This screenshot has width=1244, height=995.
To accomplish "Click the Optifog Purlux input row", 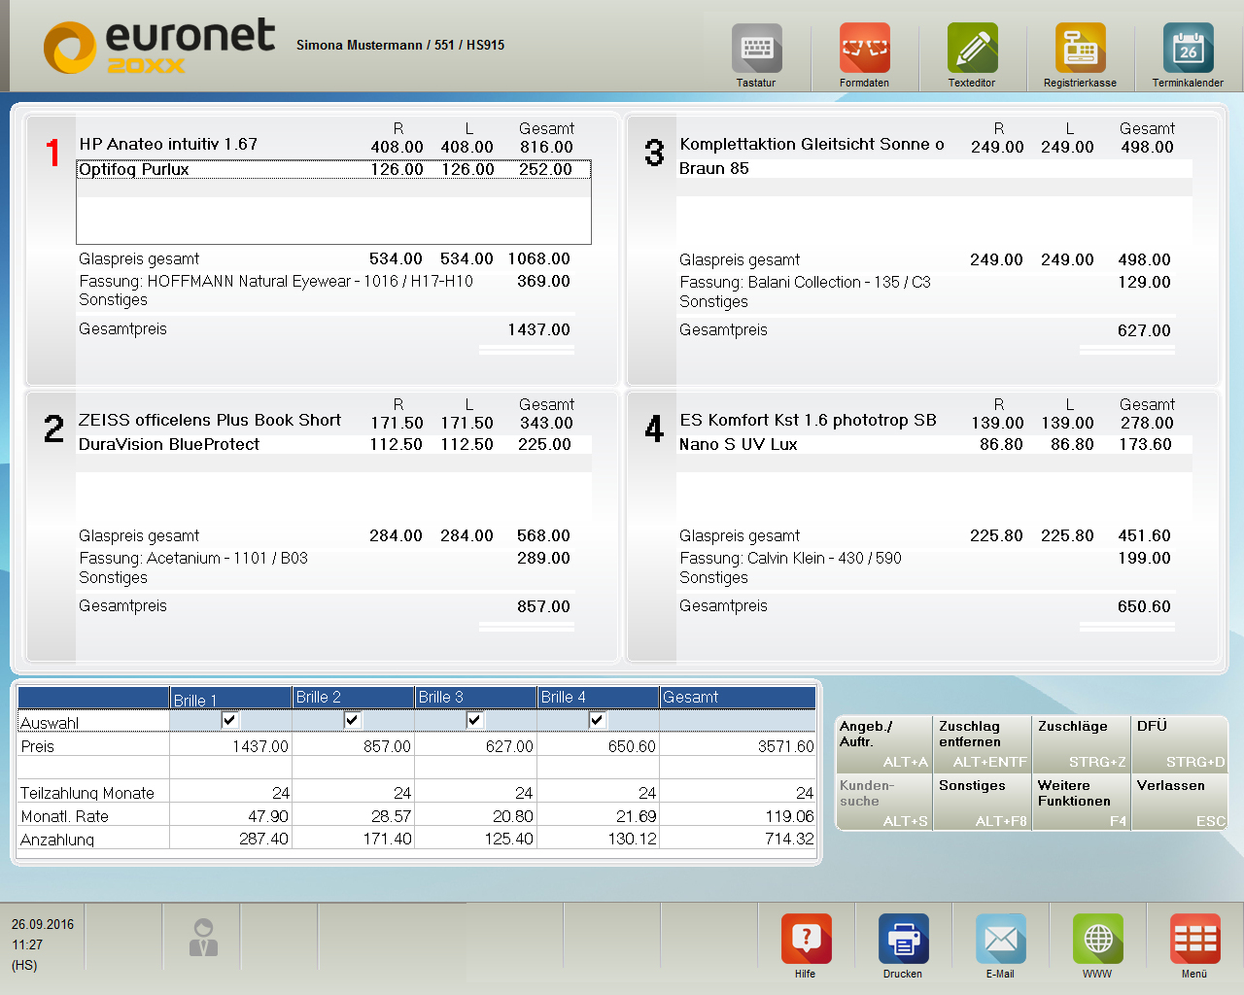I will click(333, 169).
